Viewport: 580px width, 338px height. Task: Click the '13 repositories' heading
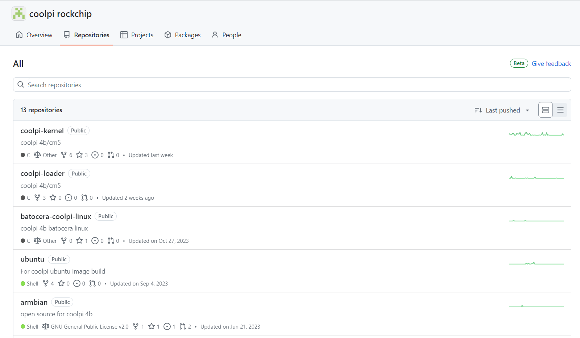point(41,110)
